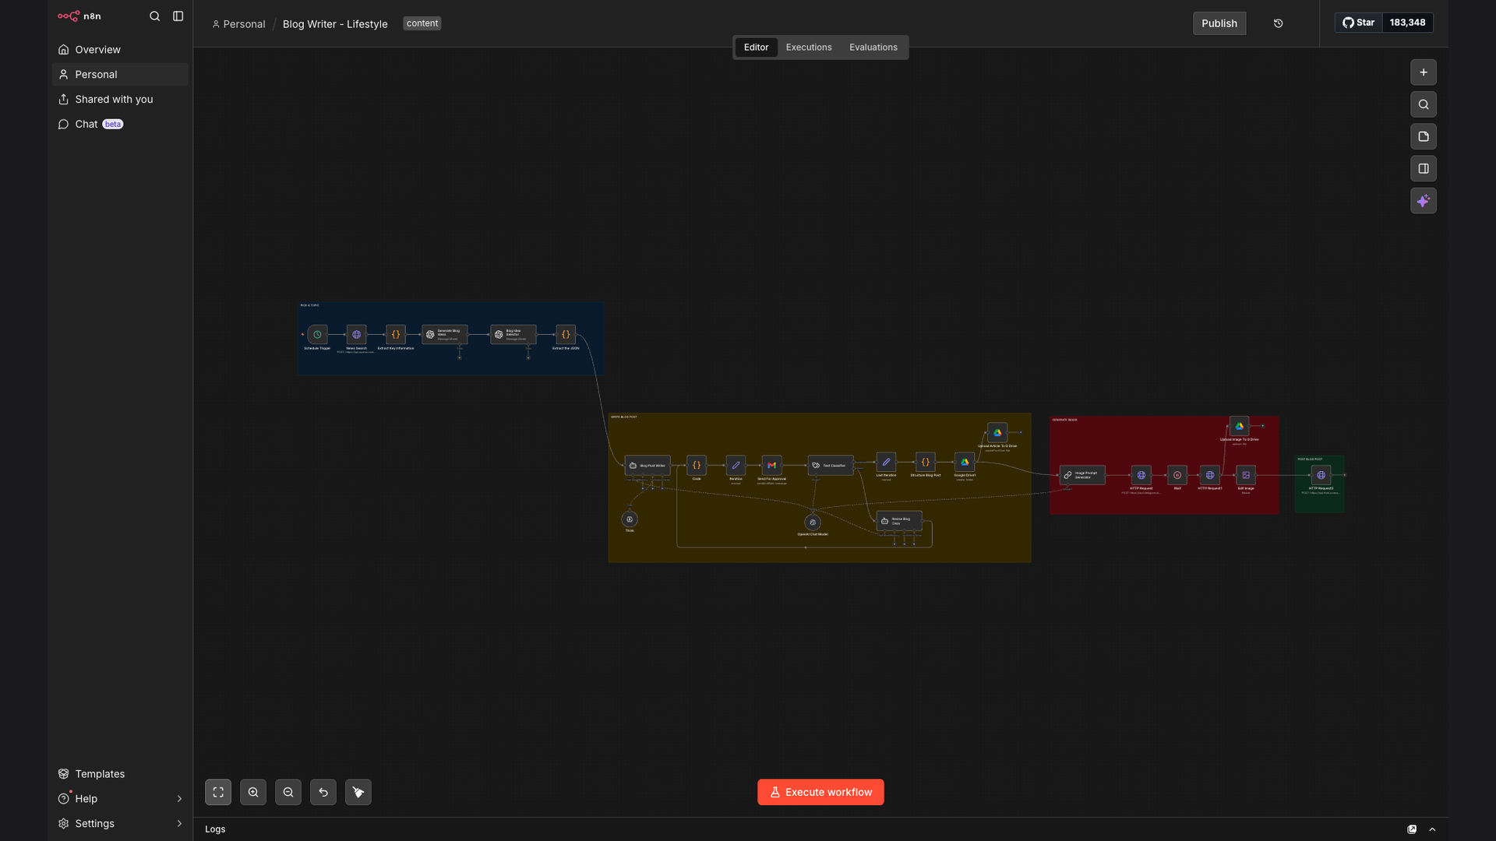
Task: Open the Personal sidebar item
Action: coord(120,75)
